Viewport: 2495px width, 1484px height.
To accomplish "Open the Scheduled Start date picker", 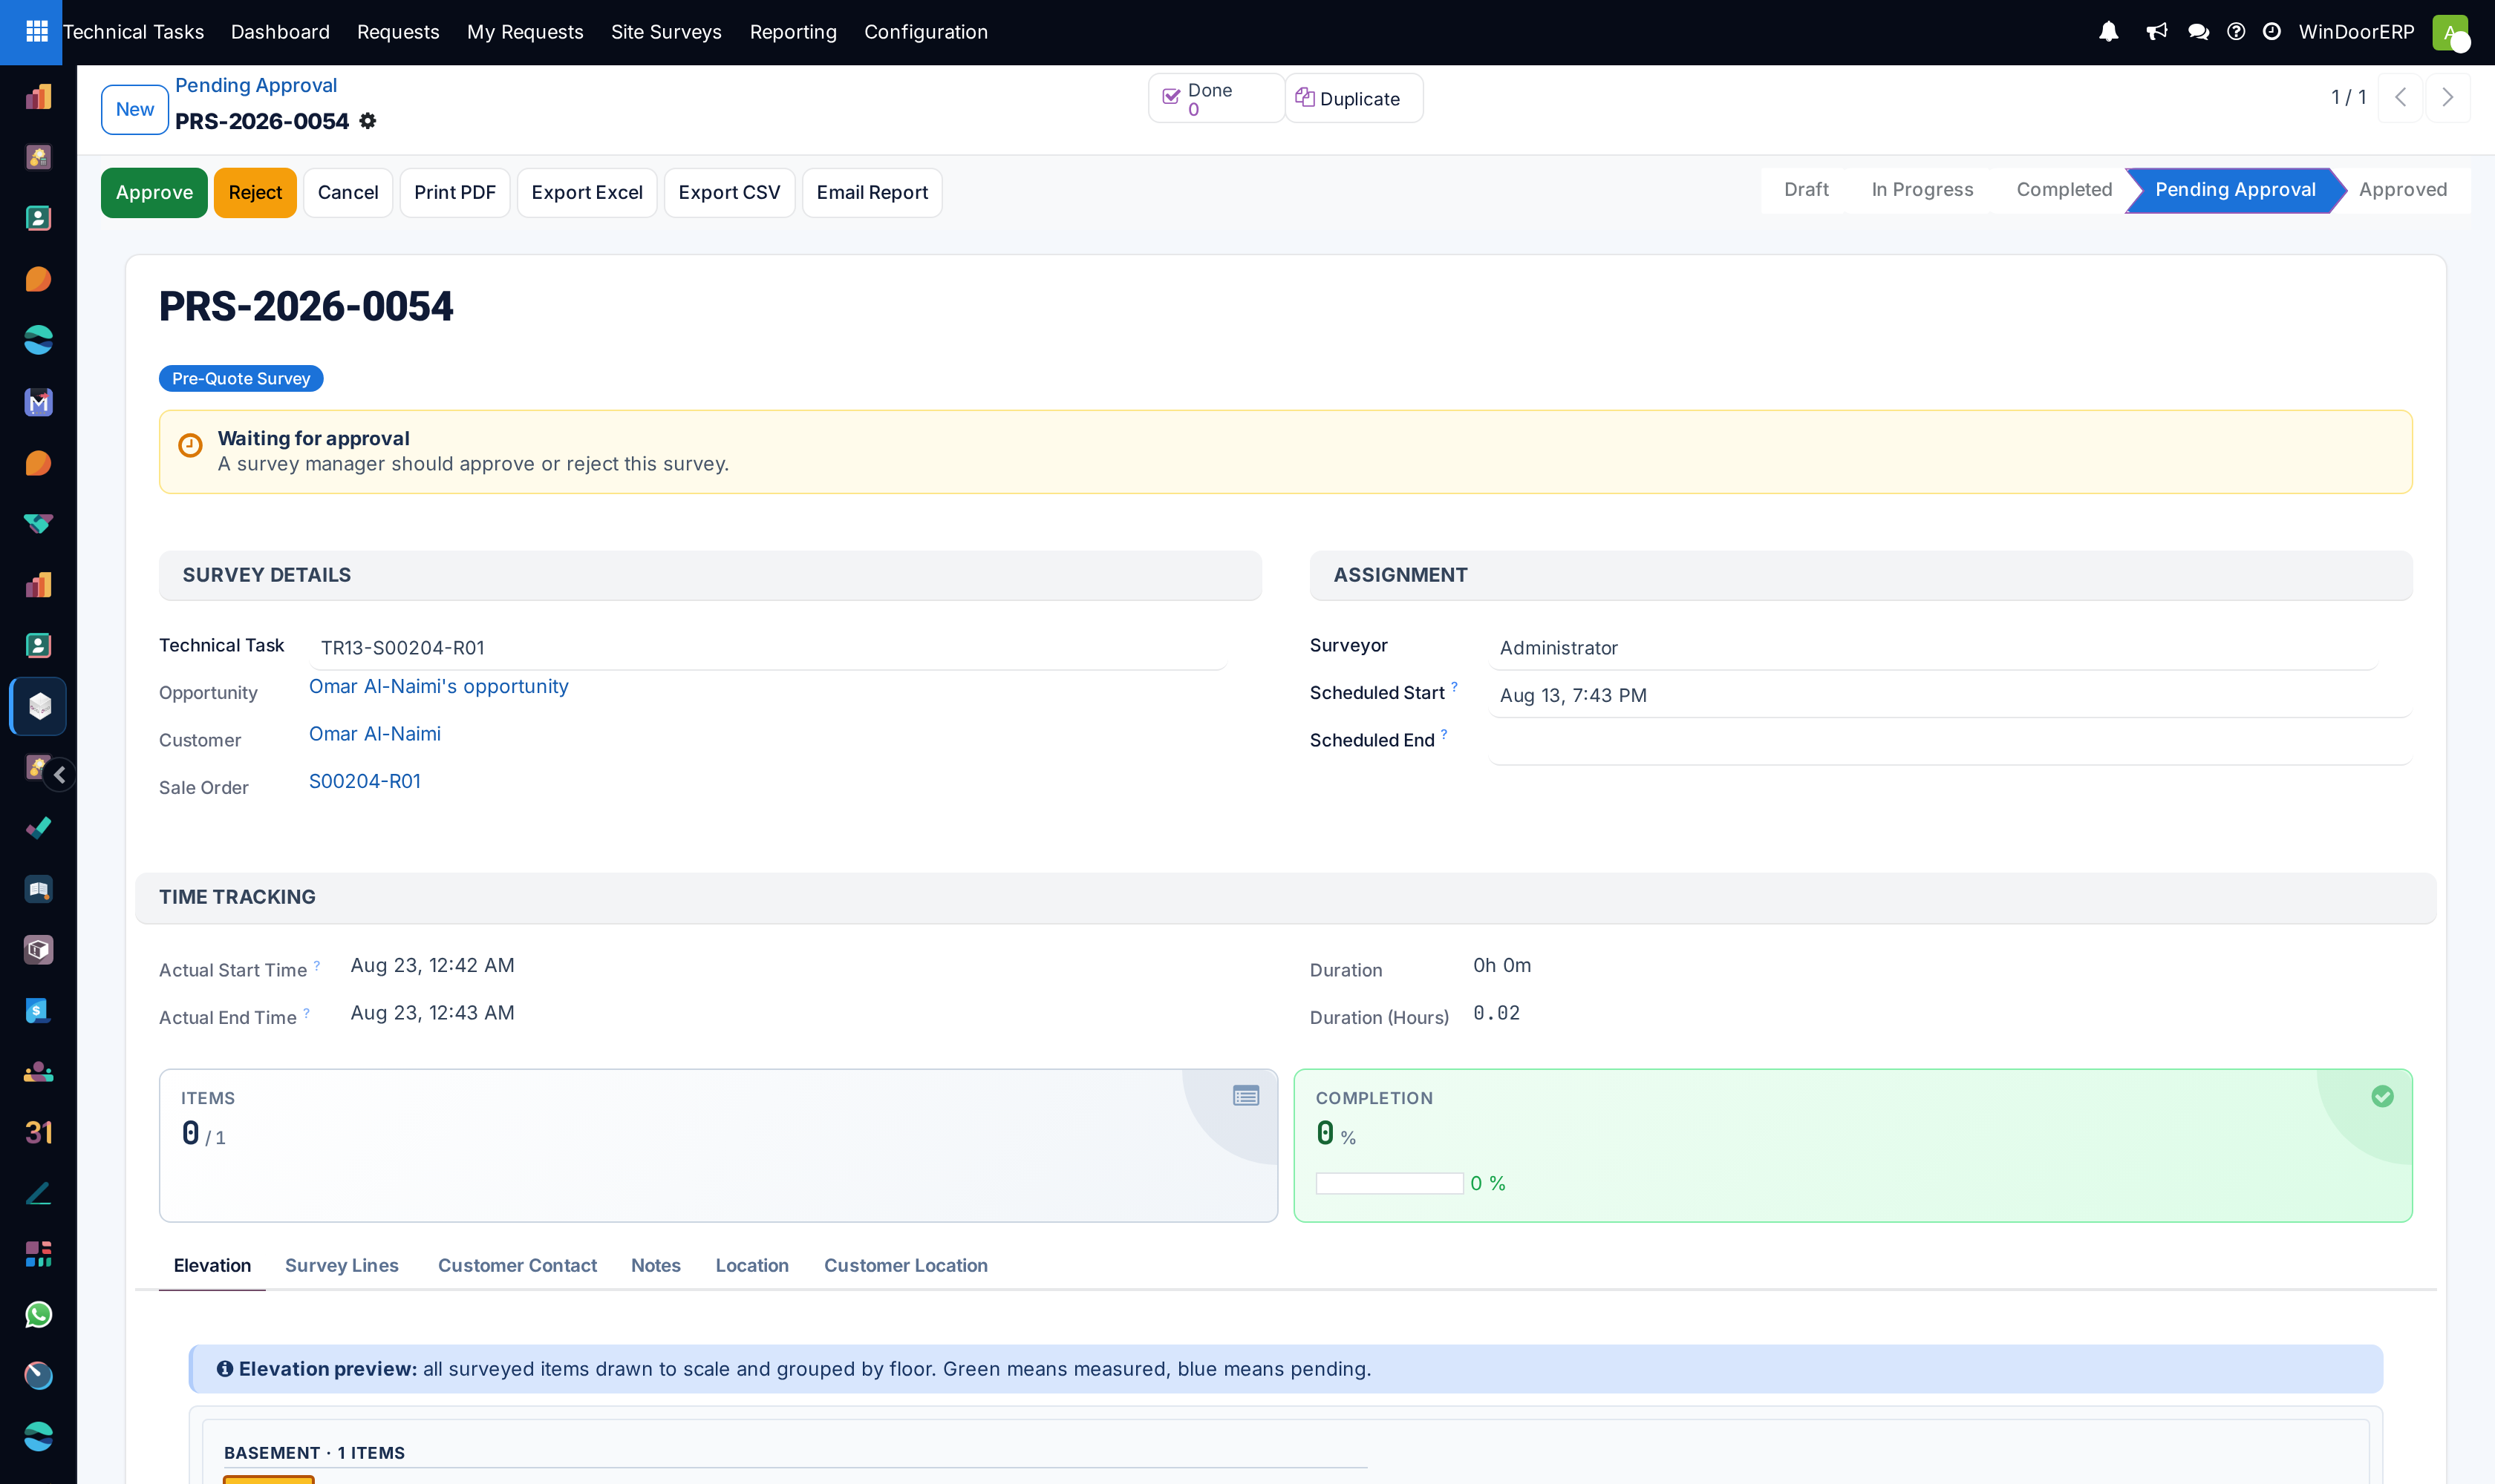I will pyautogui.click(x=1949, y=695).
